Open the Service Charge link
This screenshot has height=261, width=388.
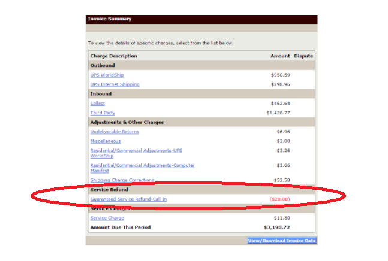[107, 218]
